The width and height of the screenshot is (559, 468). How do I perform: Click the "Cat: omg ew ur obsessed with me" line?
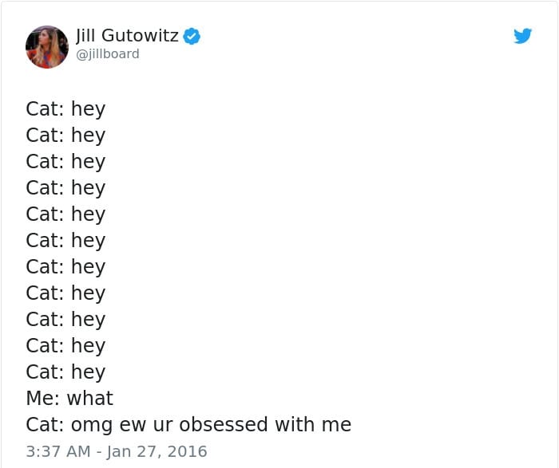coord(188,425)
